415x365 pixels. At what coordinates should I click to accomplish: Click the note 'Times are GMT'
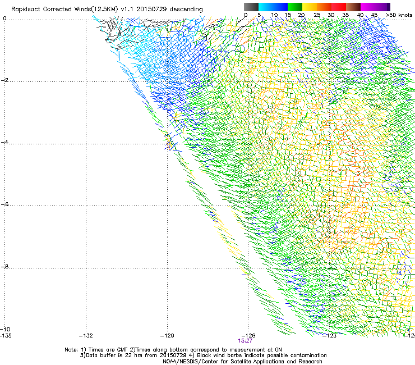(108, 350)
